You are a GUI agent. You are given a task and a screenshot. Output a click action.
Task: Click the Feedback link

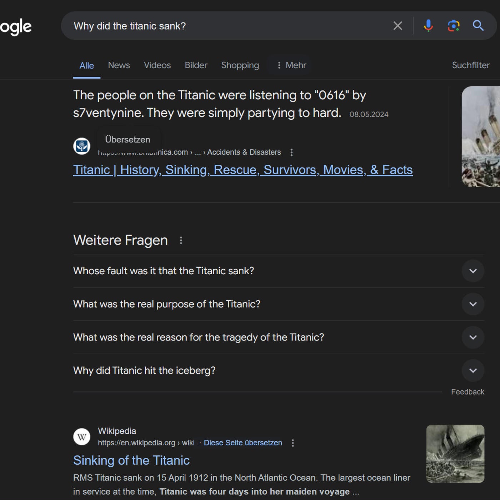click(x=467, y=392)
